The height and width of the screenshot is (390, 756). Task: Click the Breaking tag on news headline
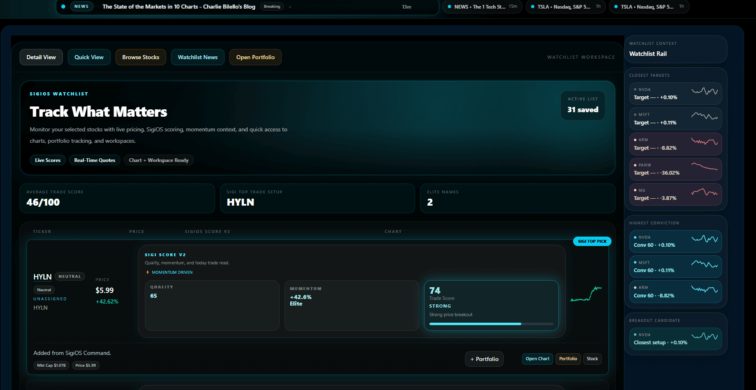(272, 7)
